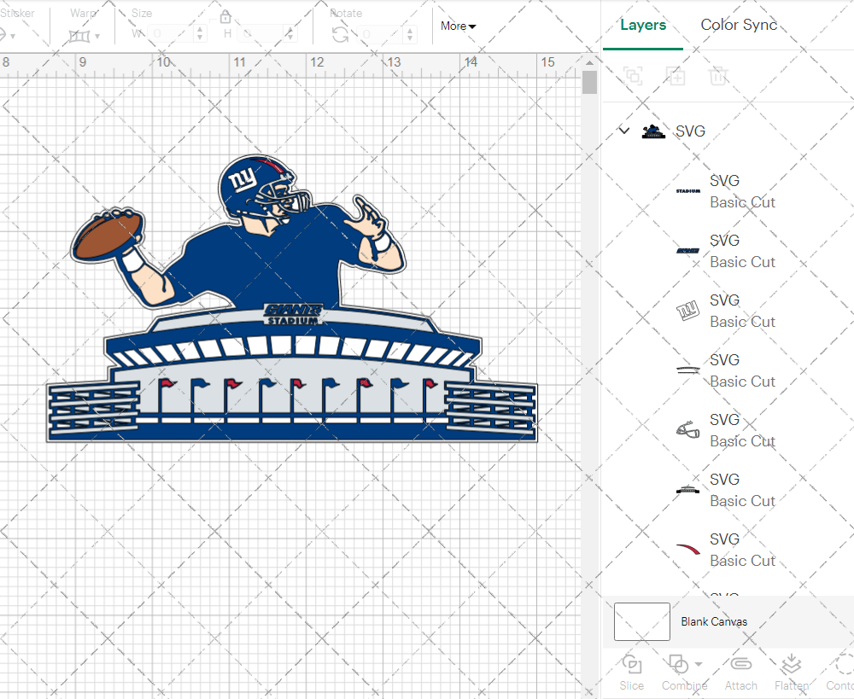
Task: Click the Attach tool
Action: tap(740, 673)
